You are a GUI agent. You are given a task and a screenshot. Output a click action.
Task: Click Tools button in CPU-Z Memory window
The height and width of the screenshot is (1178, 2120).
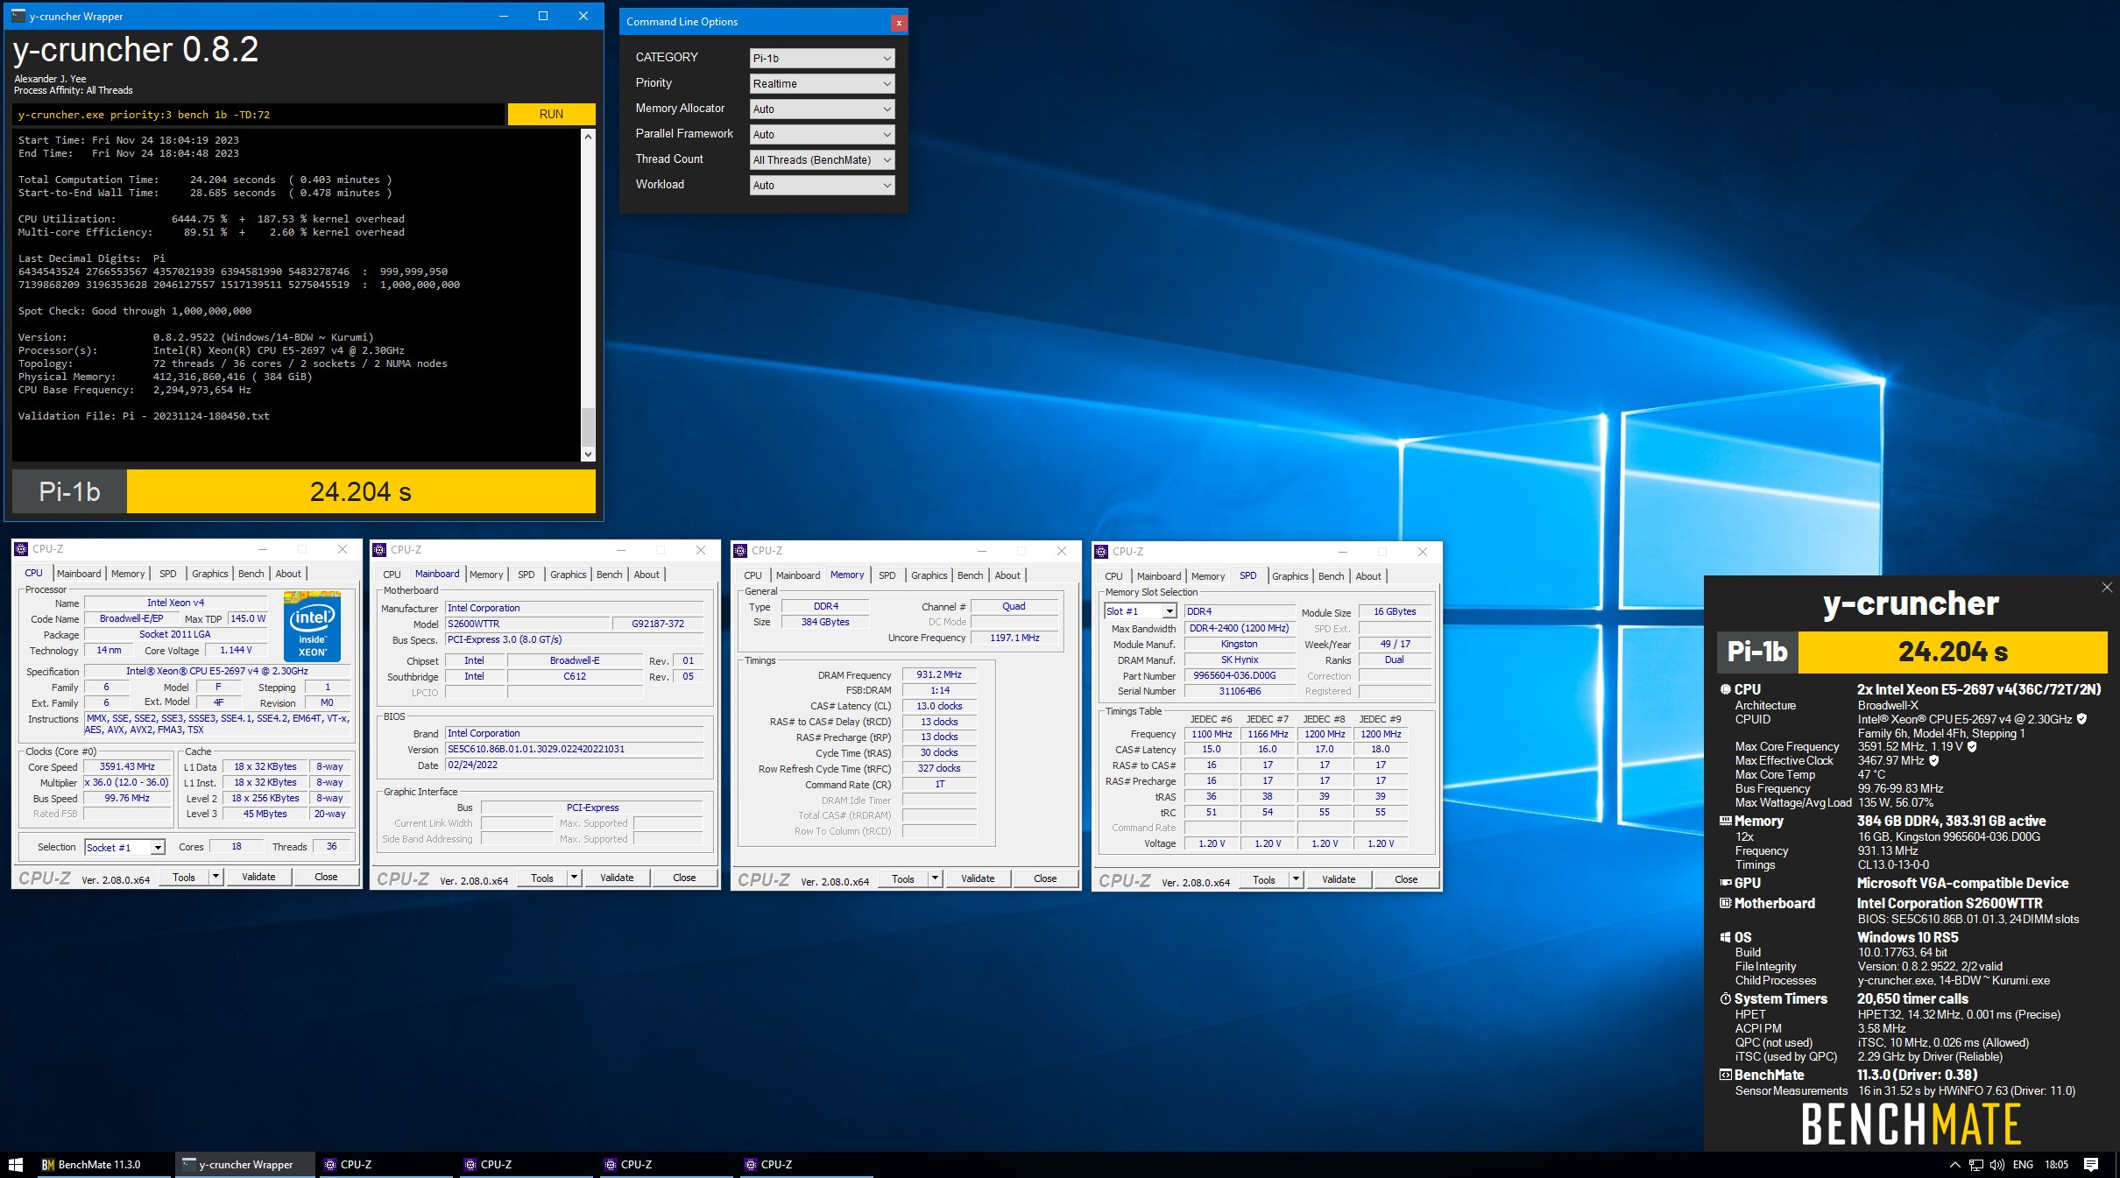click(902, 878)
